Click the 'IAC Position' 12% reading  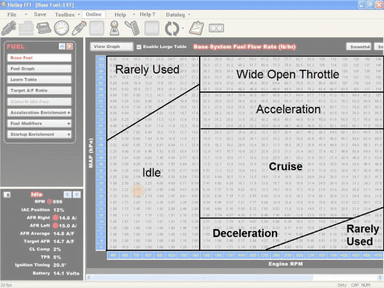(x=42, y=210)
